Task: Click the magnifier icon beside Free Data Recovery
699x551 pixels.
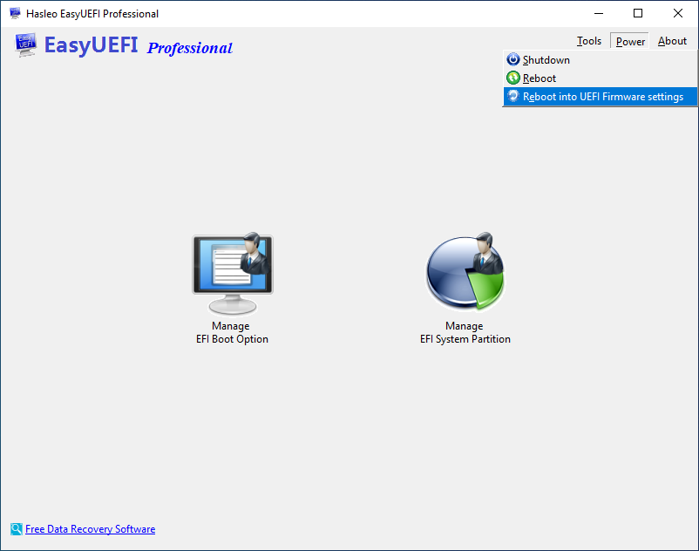Action: tap(16, 529)
